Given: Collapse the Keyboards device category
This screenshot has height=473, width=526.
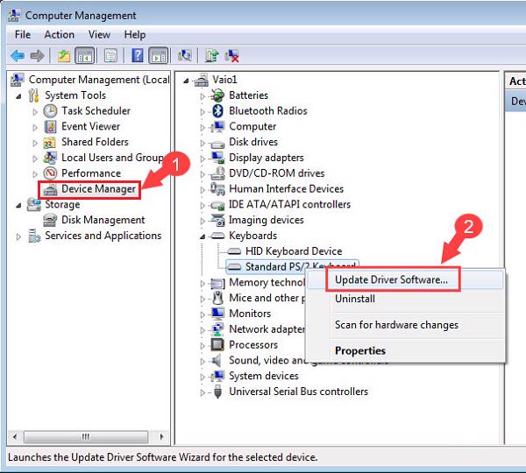Looking at the screenshot, I should coord(203,237).
